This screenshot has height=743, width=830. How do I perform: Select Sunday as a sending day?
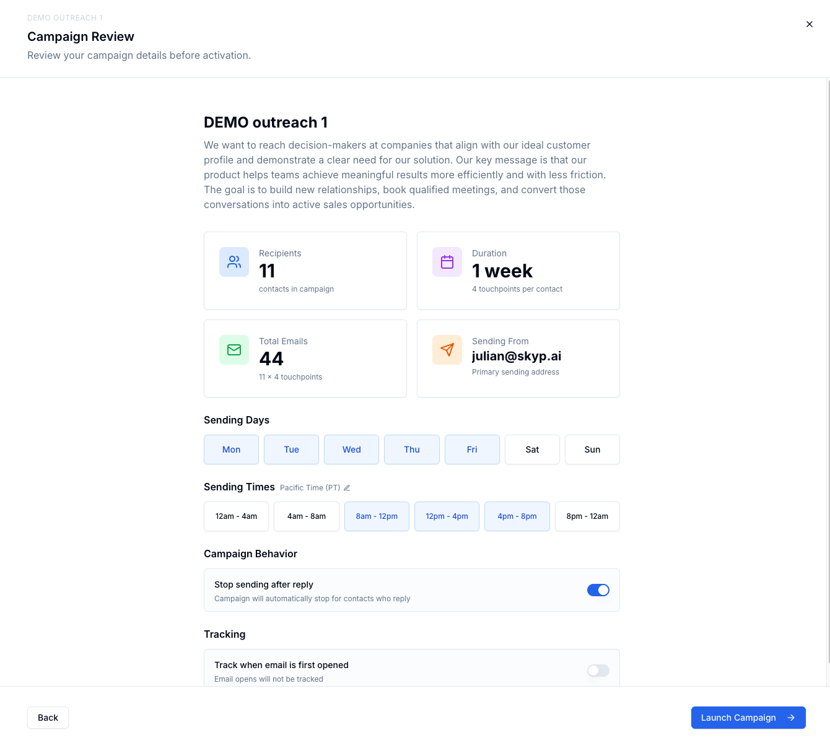592,450
